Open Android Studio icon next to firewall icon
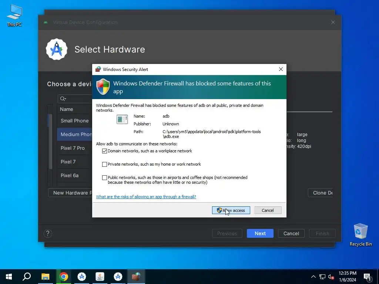This screenshot has width=379, height=284. tap(118, 277)
